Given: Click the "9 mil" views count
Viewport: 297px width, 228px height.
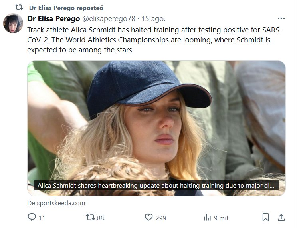Looking at the screenshot, I should (x=221, y=218).
